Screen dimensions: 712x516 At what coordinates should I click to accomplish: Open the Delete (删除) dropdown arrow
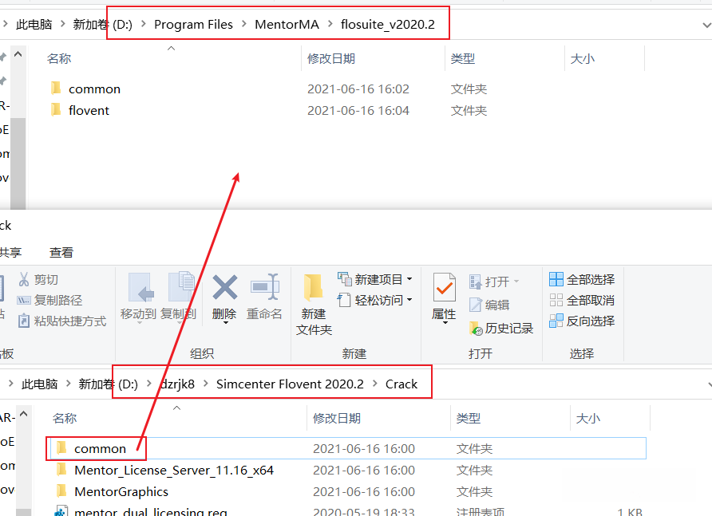[225, 323]
